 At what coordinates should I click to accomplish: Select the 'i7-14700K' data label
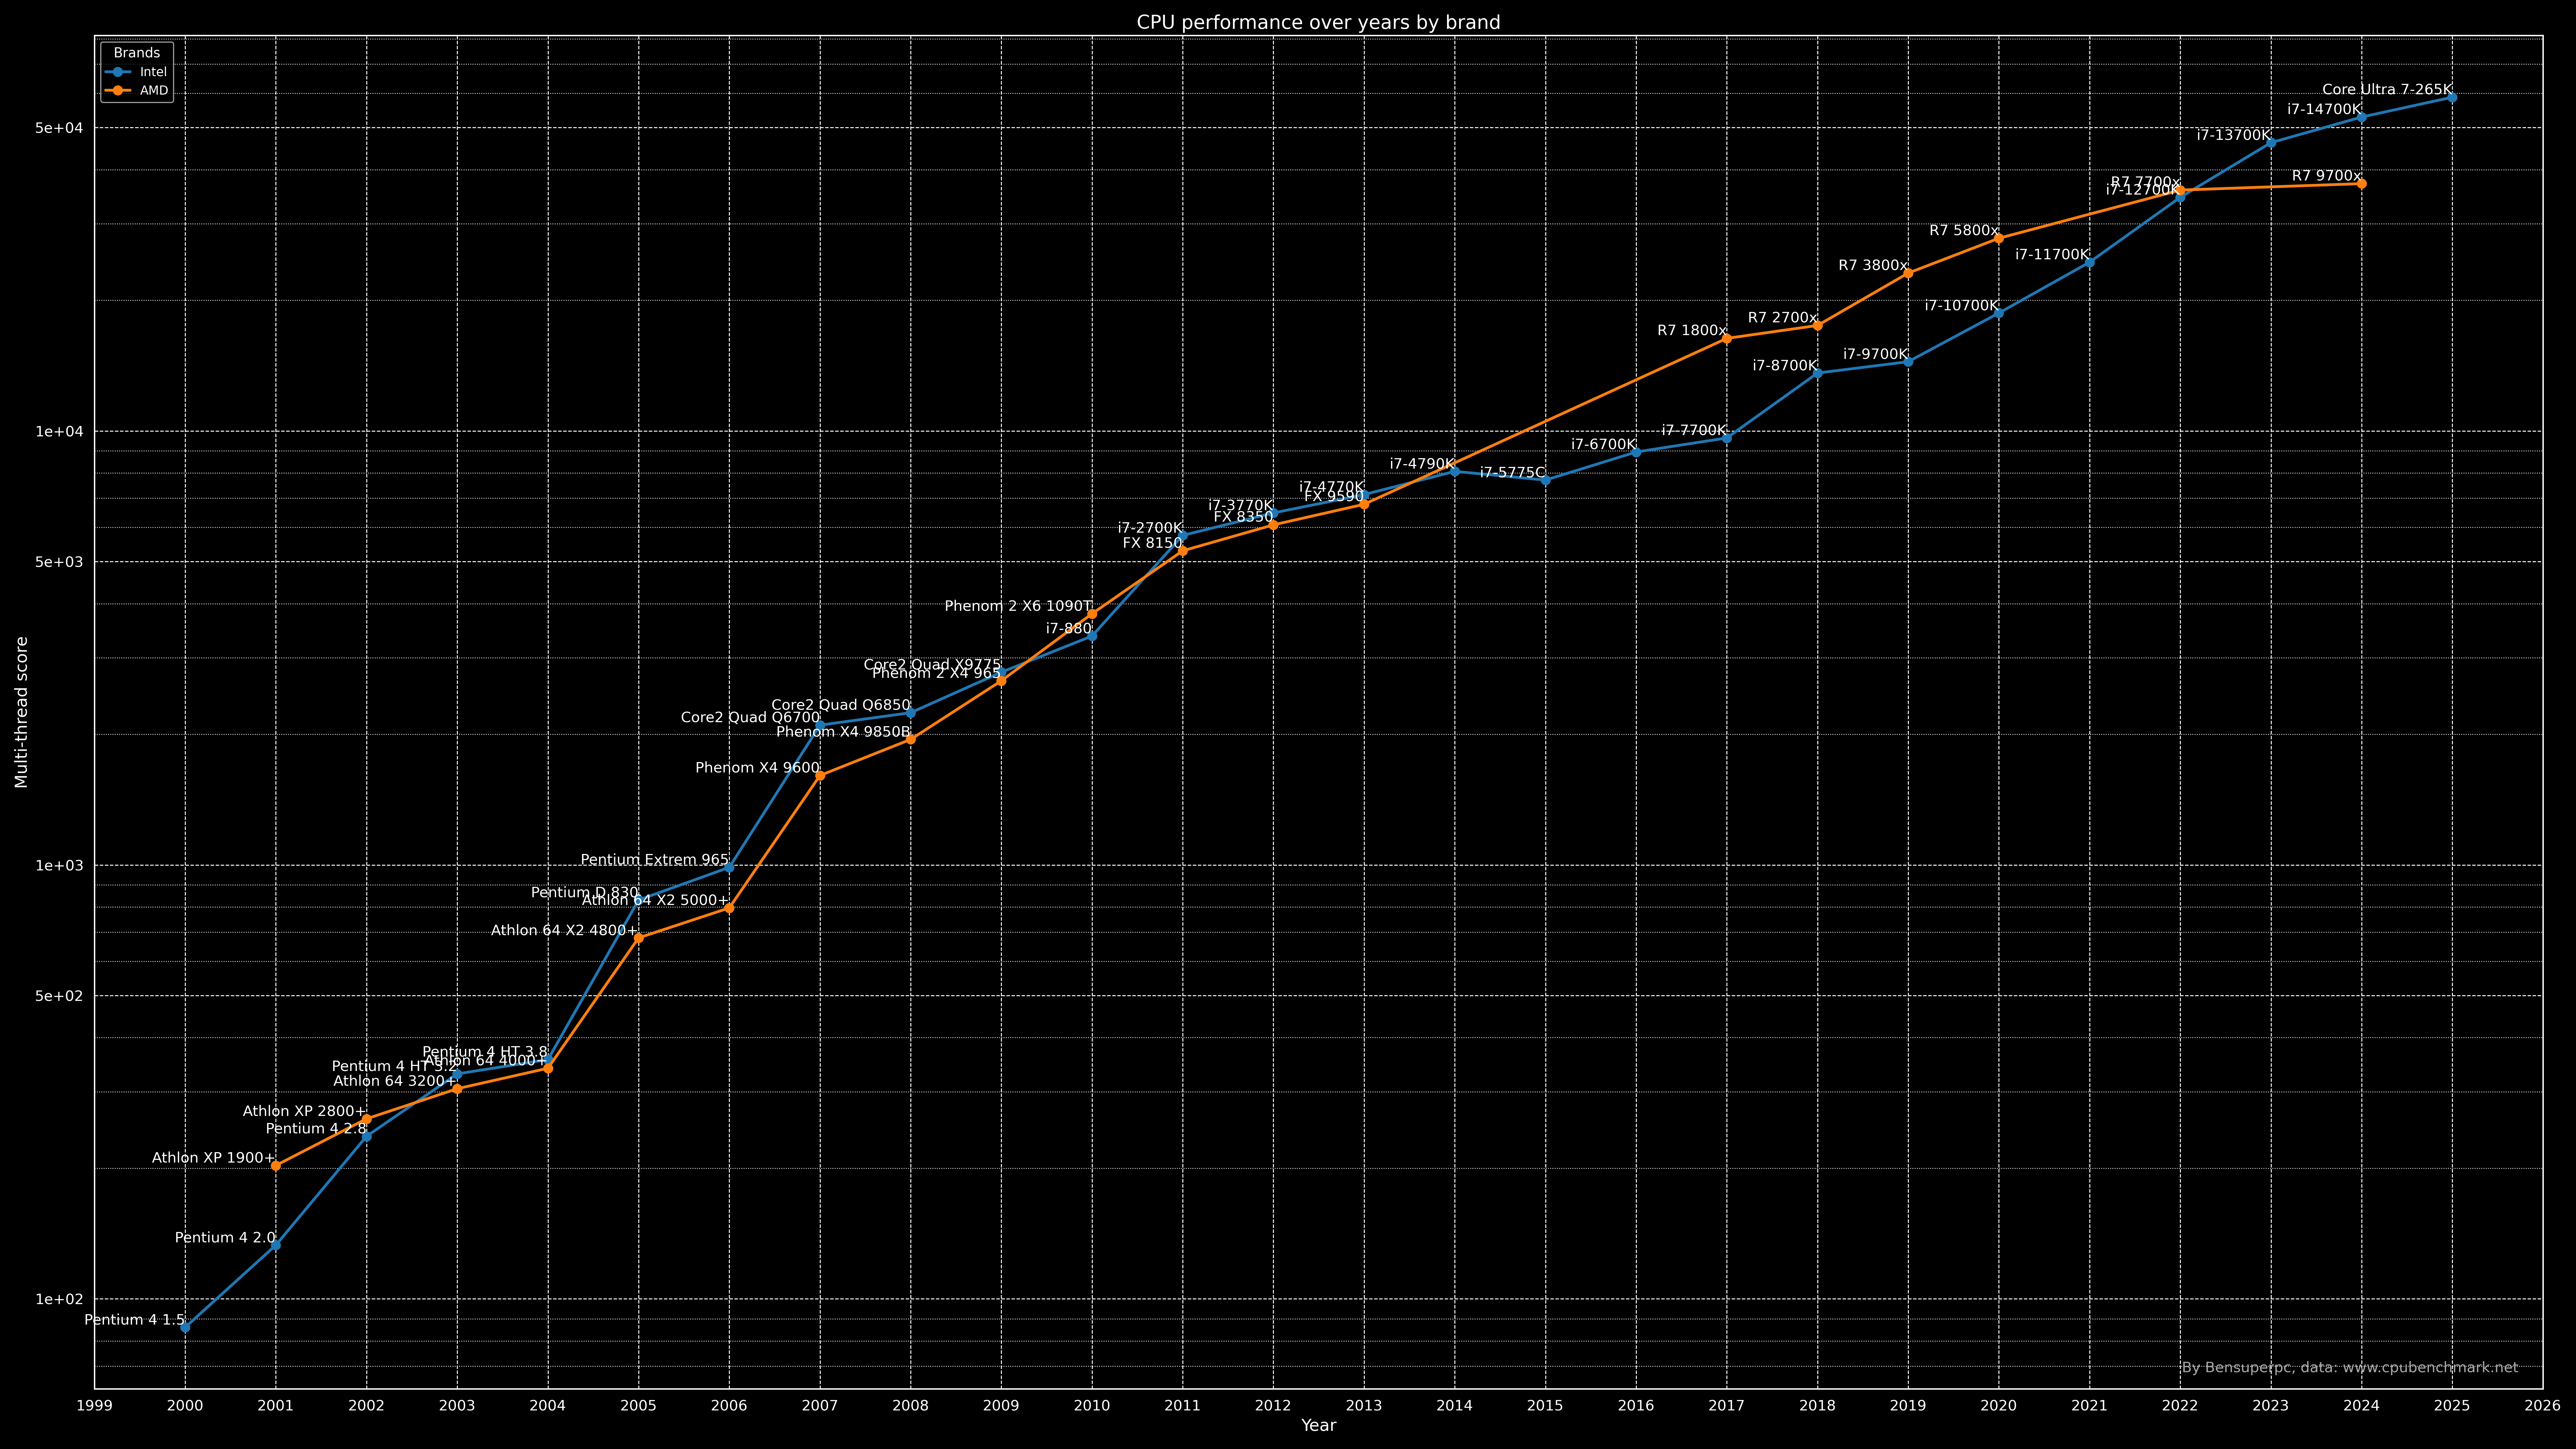point(2324,110)
